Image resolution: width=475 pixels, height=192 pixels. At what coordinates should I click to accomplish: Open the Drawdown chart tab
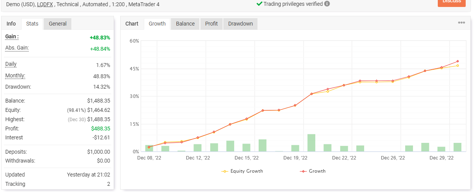(x=240, y=24)
